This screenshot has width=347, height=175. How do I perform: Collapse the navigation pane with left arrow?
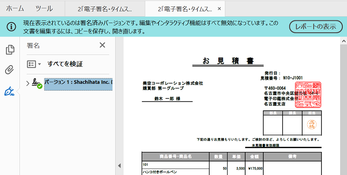pos(119,165)
